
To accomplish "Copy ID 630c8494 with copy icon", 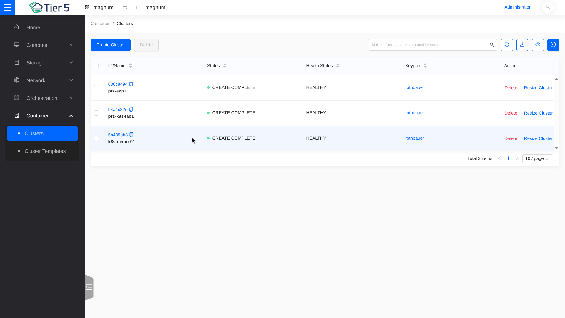I will point(131,84).
